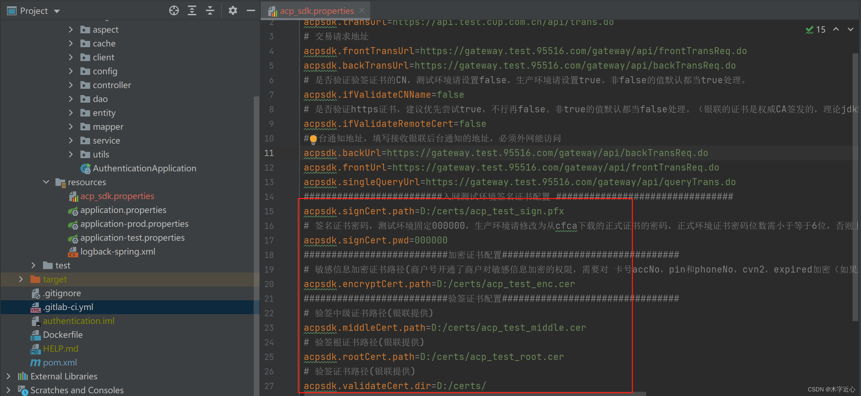Close the acp_sdk.properties tab
Screen dimensions: 861x396
click(x=362, y=11)
